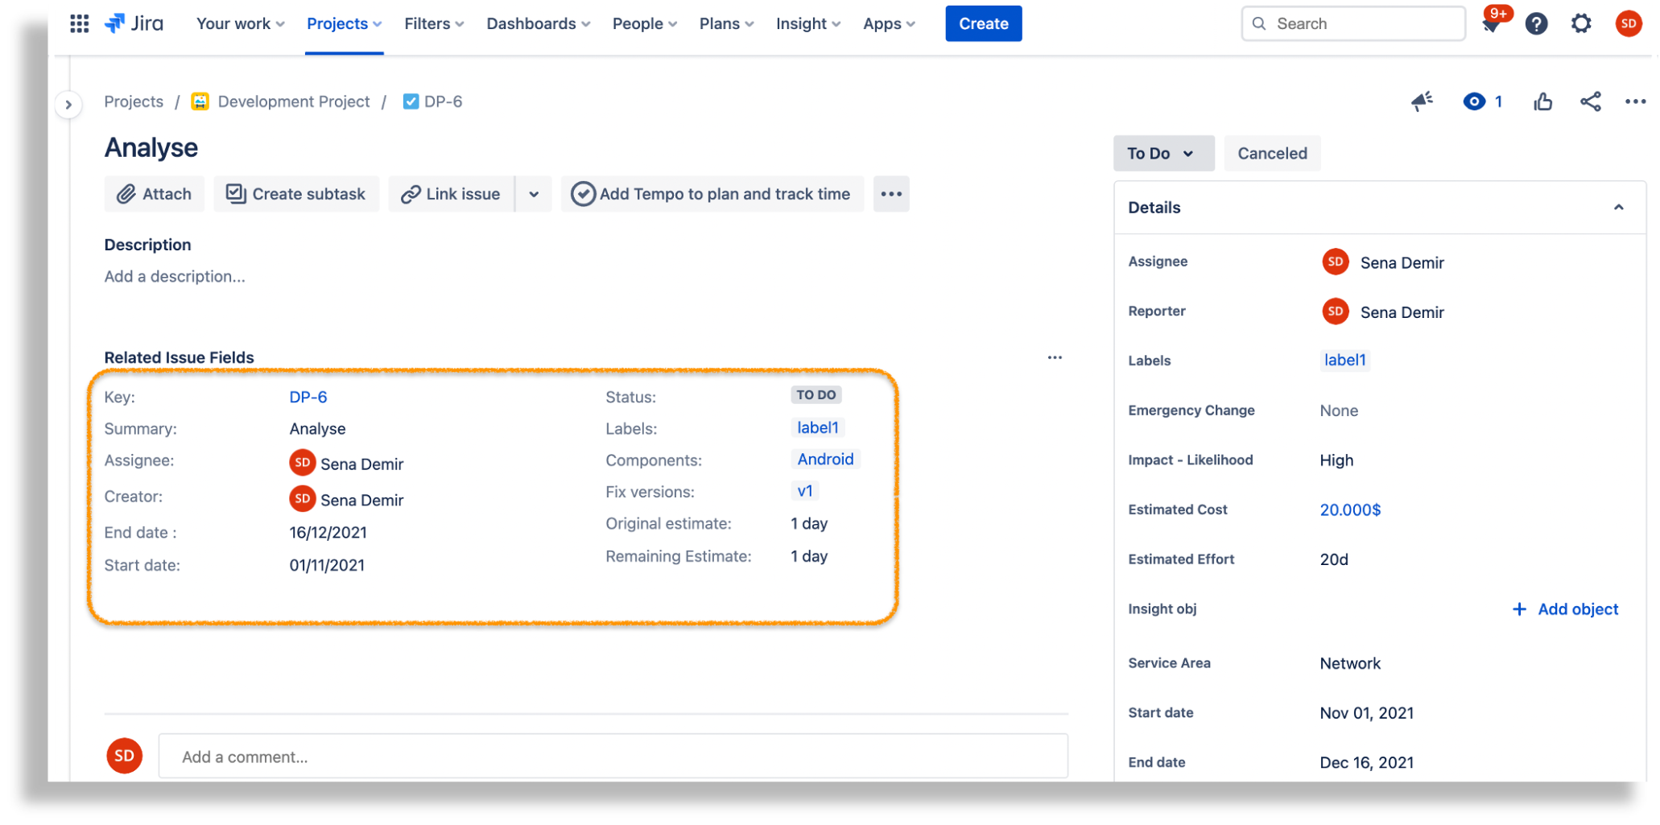Image resolution: width=1660 pixels, height=825 pixels.
Task: Open Jira settings gear icon
Action: point(1580,23)
